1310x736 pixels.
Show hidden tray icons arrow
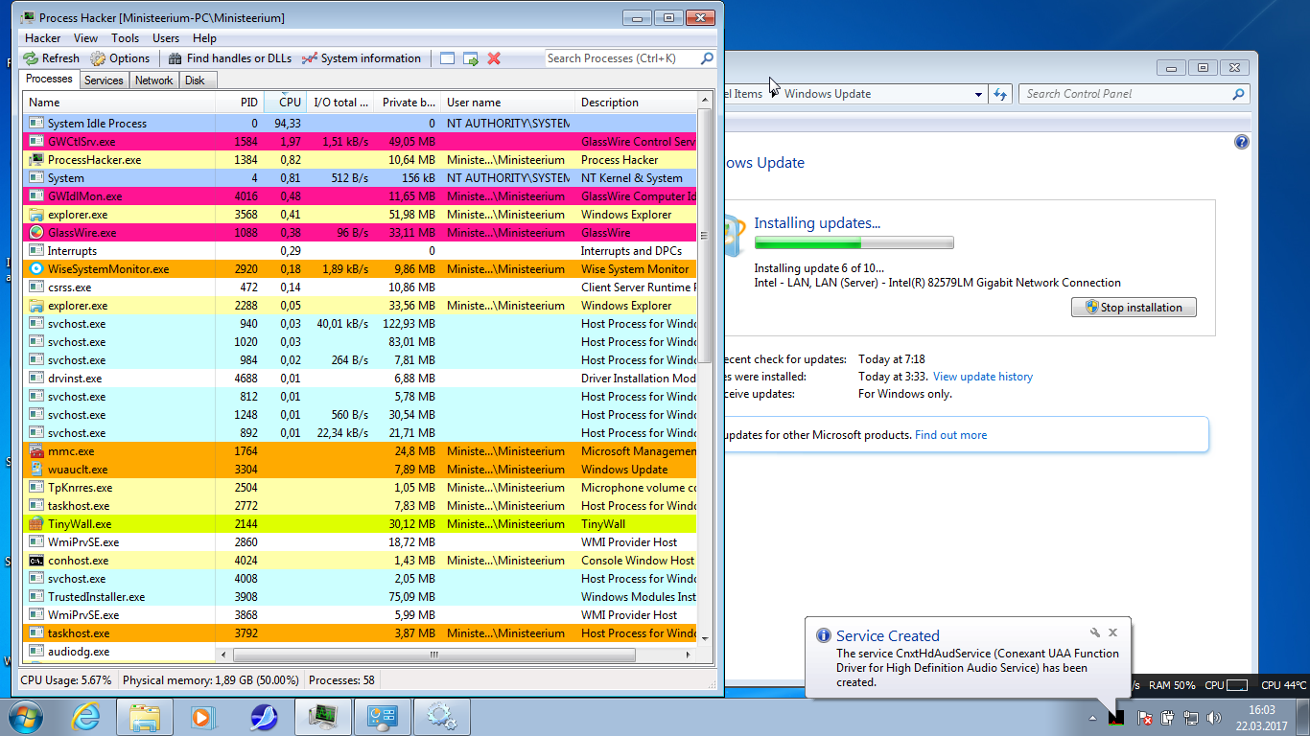pyautogui.click(x=1092, y=718)
